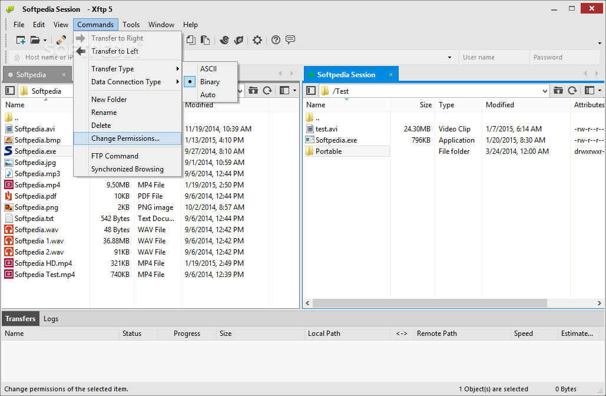The height and width of the screenshot is (396, 606).
Task: Go up one folder in local pane
Action: [x=253, y=91]
